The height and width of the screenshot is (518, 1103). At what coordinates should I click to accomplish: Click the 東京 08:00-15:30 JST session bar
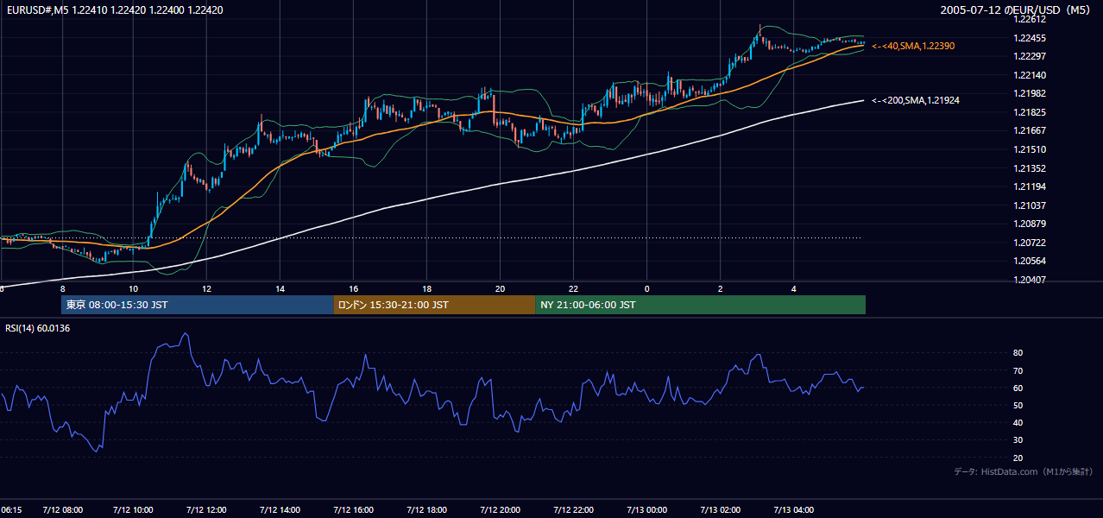tap(198, 305)
